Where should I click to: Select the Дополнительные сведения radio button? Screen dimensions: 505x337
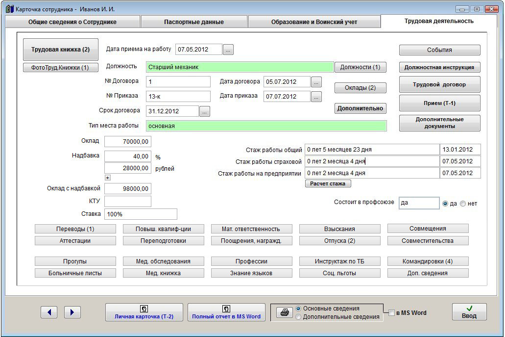(x=298, y=317)
